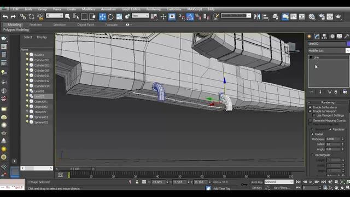Open the ribbon minimize options dropdown
The image size is (350, 197).
(x=129, y=25)
